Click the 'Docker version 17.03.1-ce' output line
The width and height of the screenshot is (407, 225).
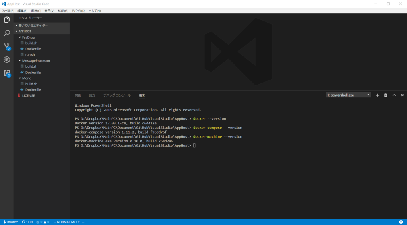coord(116,123)
